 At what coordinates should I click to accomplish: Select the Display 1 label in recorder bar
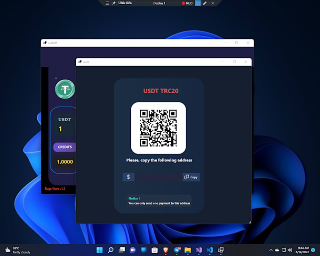coord(159,3)
